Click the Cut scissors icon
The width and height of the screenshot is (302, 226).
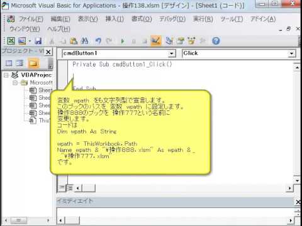pos(52,41)
